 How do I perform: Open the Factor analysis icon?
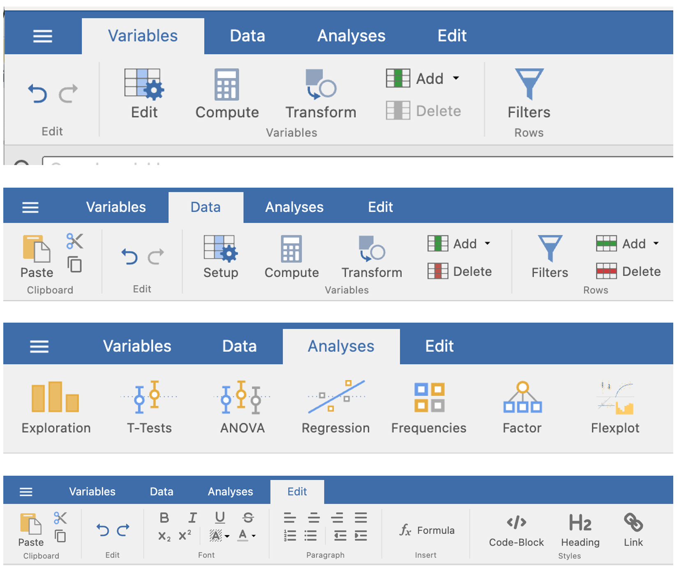click(522, 407)
